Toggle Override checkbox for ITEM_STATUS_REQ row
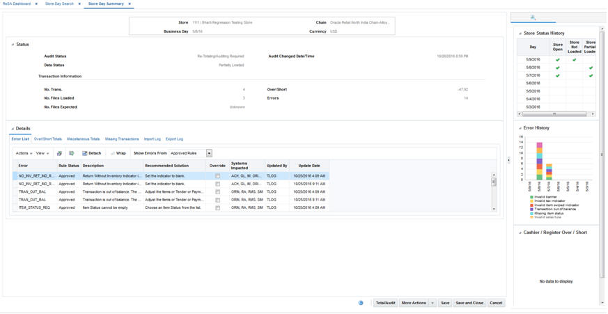Viewport: 608px width, 314px height. [x=217, y=208]
